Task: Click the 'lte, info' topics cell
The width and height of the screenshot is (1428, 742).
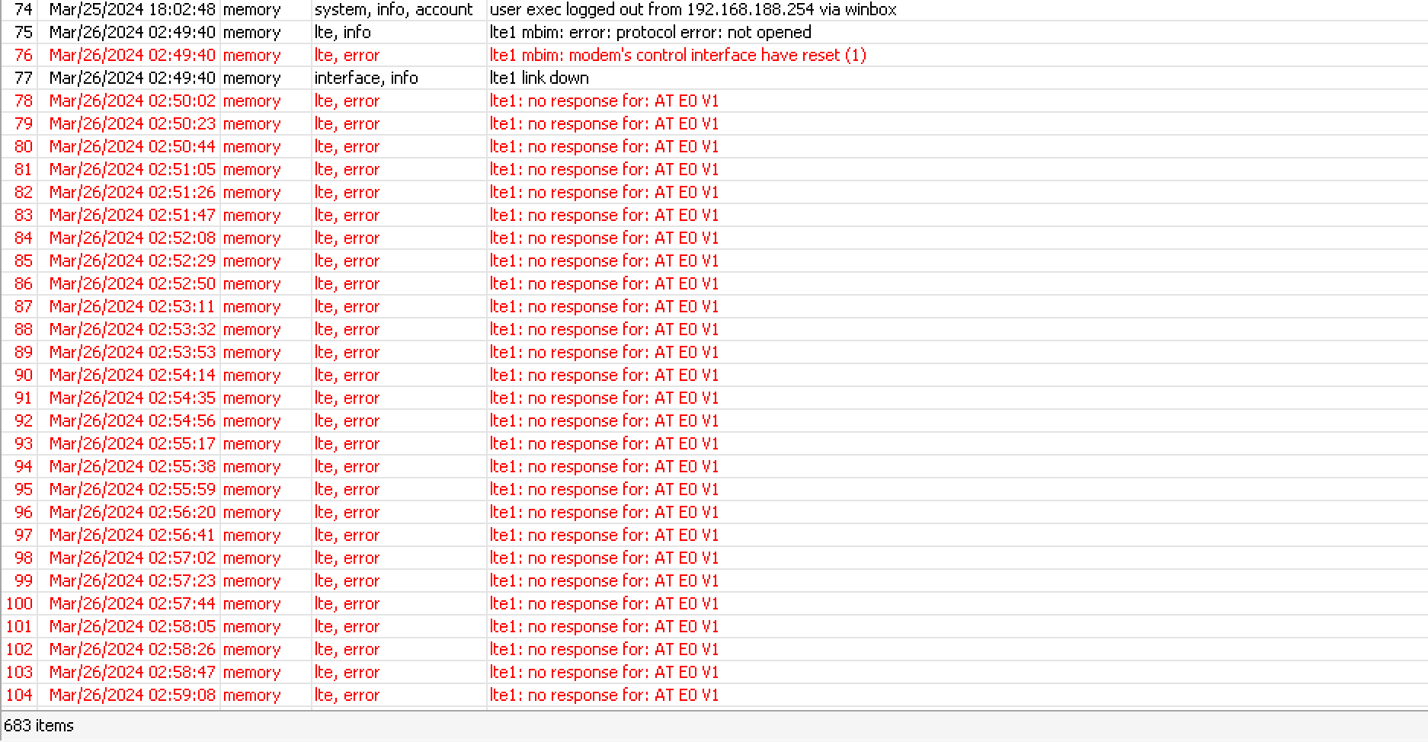Action: coord(335,33)
